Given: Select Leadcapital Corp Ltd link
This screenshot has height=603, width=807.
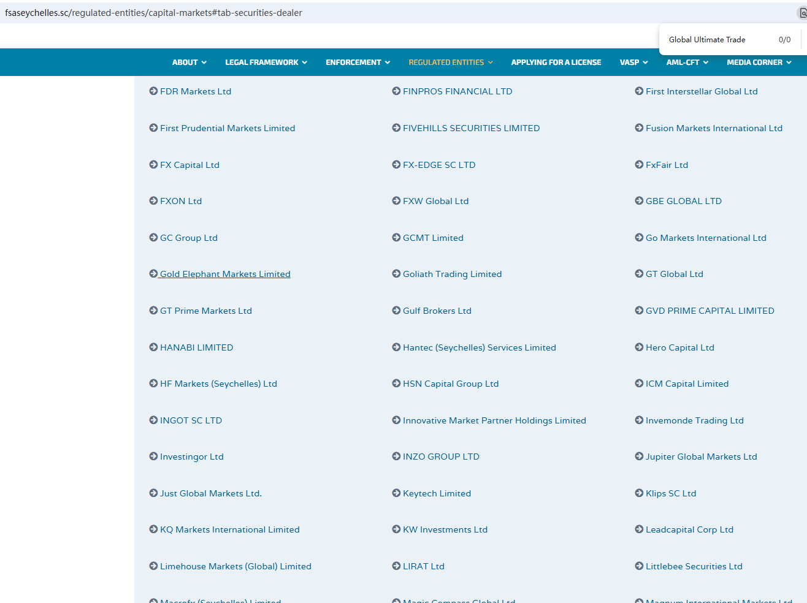Looking at the screenshot, I should (689, 529).
